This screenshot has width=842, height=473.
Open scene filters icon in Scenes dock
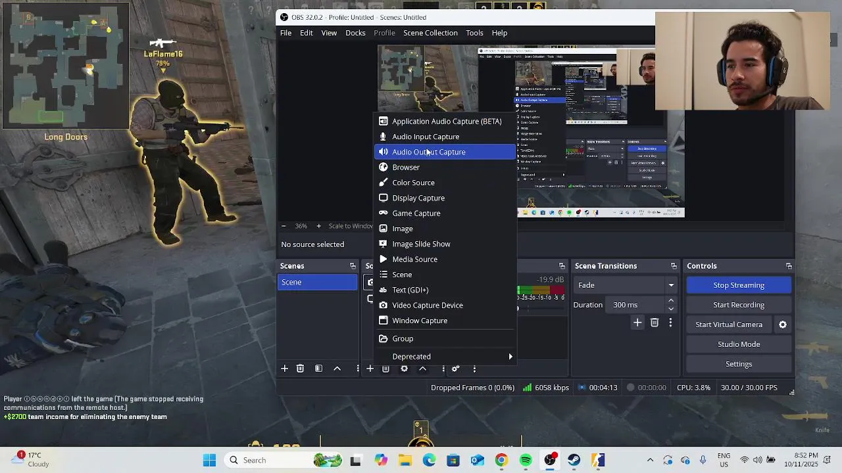coord(318,369)
